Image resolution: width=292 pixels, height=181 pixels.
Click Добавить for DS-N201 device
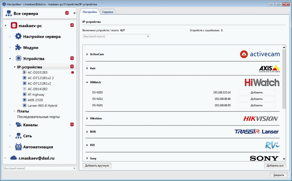pyautogui.click(x=256, y=92)
